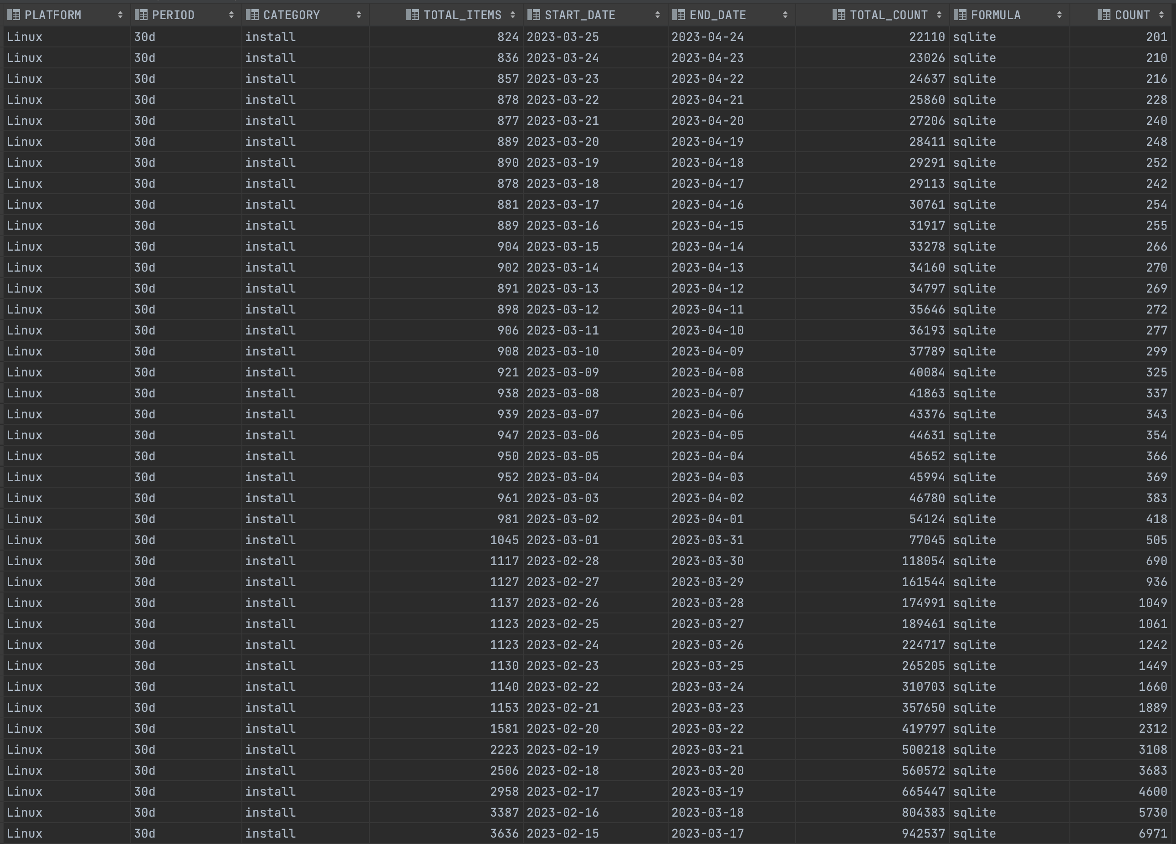Select the 2023-03-25 start date cell

[x=563, y=37]
